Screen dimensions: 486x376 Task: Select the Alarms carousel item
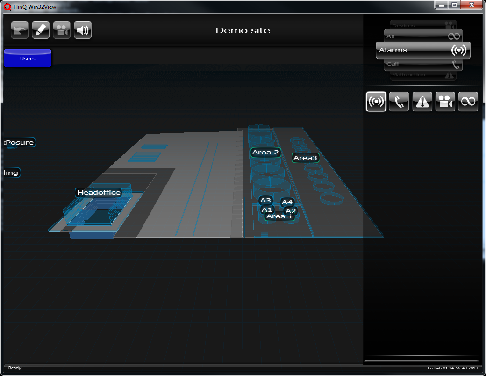pyautogui.click(x=423, y=50)
